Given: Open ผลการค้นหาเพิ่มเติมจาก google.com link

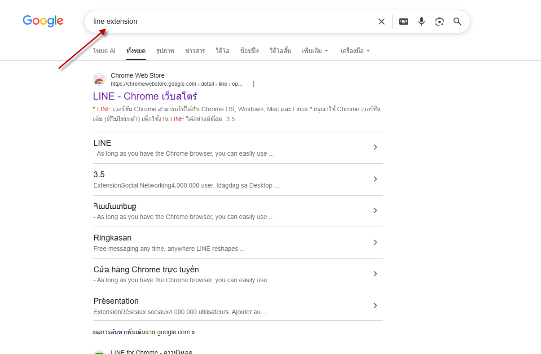Looking at the screenshot, I should click(x=144, y=332).
